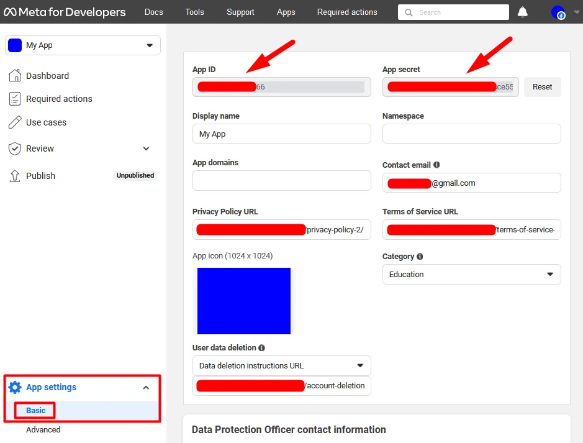Viewport: 583px width, 443px height.
Task: Click the Meta for Developers logo
Action: click(65, 12)
